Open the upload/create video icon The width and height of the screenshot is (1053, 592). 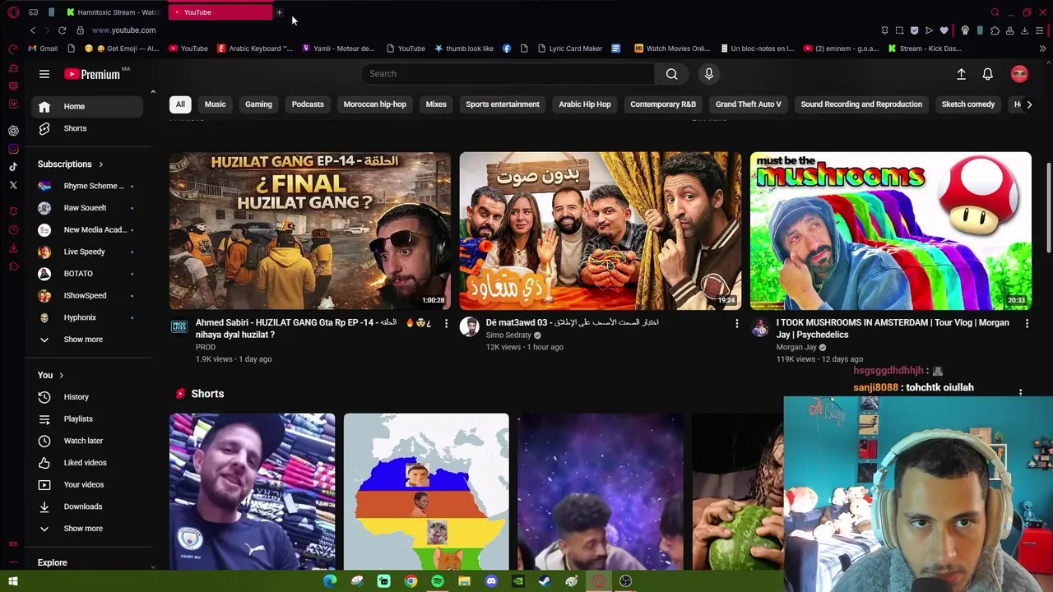click(x=961, y=74)
